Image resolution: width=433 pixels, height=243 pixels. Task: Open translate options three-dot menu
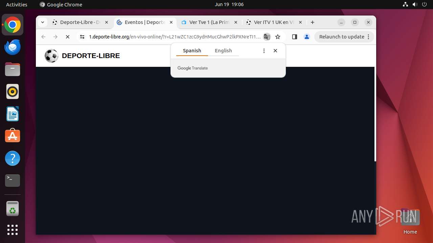264,51
